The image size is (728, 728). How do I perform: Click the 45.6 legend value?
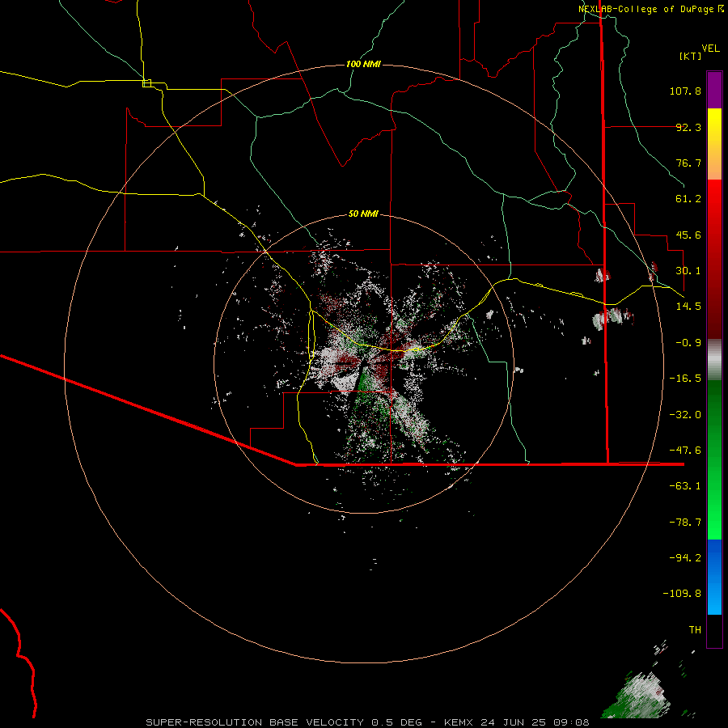click(x=688, y=235)
